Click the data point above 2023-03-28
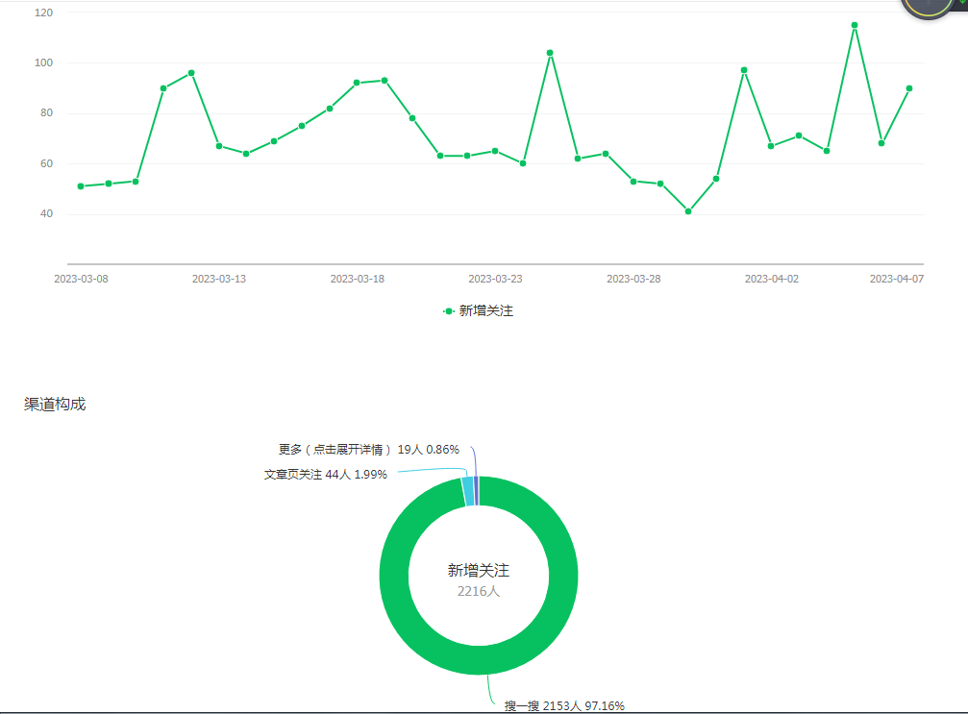 (633, 182)
